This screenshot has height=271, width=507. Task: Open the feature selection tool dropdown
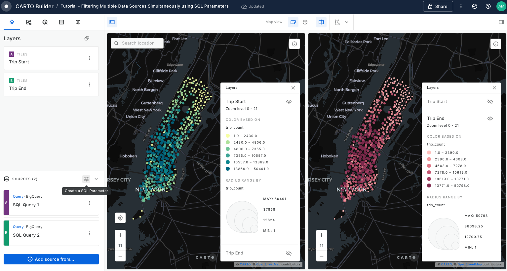click(347, 22)
